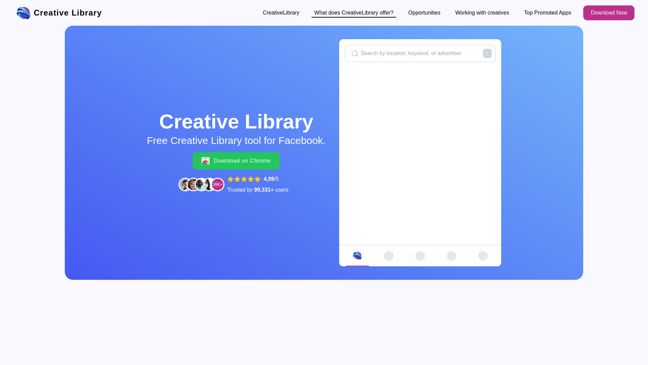Image resolution: width=648 pixels, height=365 pixels.
Task: Select the fifth gray circle tab
Action: click(483, 256)
